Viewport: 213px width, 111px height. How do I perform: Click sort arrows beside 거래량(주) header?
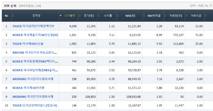click(x=165, y=16)
